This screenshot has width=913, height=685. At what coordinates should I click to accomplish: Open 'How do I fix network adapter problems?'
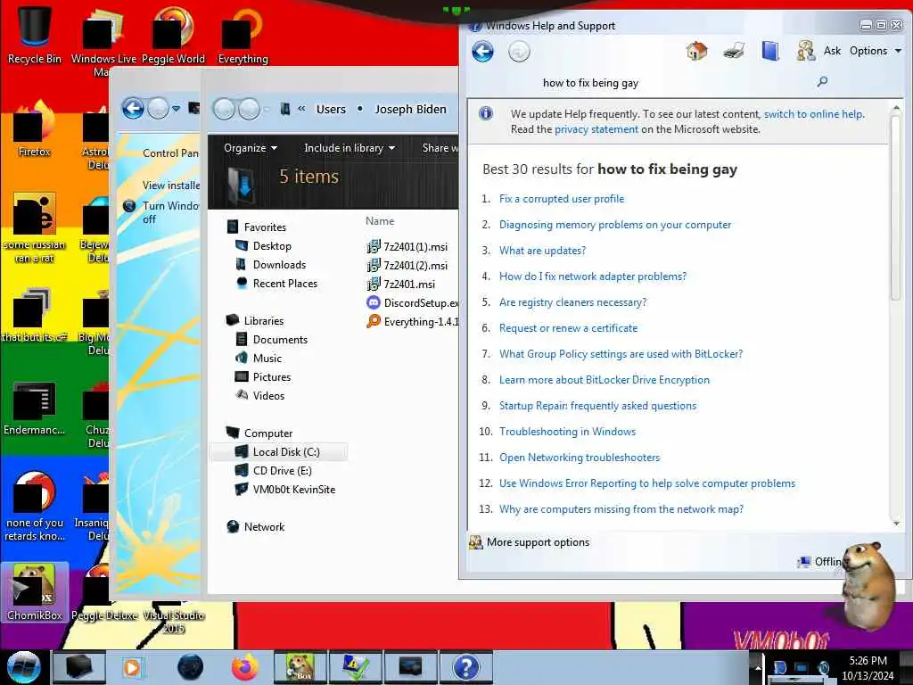pos(593,276)
